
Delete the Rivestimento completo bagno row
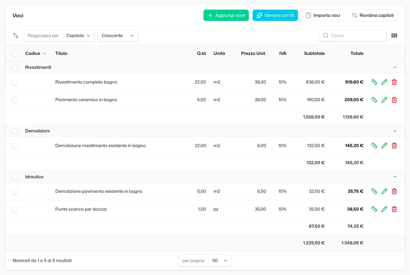click(394, 82)
